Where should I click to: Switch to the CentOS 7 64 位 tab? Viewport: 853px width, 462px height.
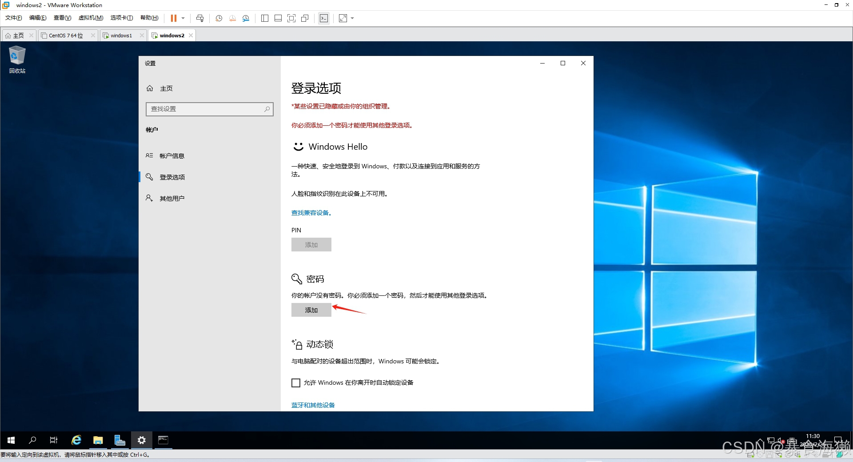click(x=66, y=36)
